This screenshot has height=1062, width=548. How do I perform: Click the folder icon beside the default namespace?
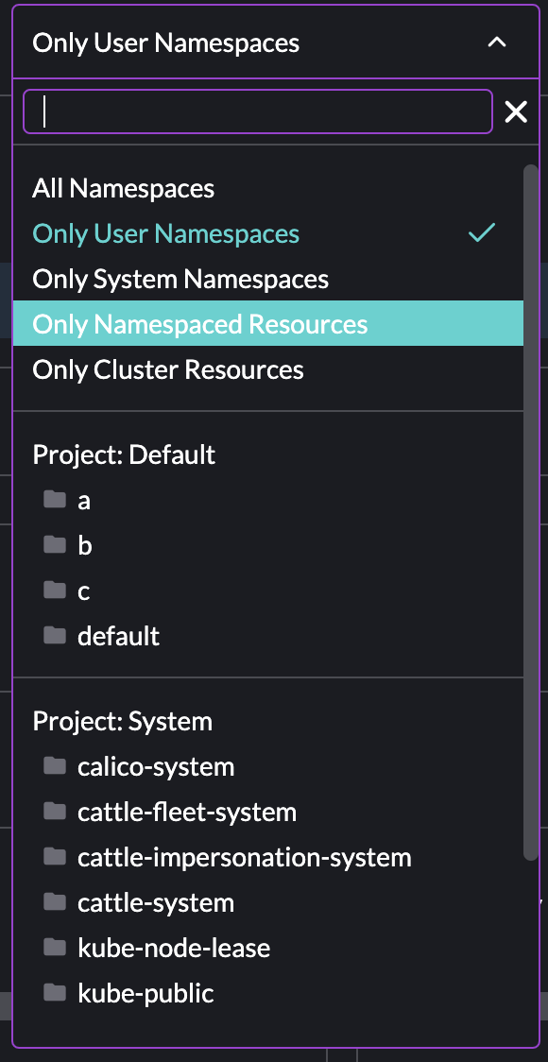[x=54, y=636]
